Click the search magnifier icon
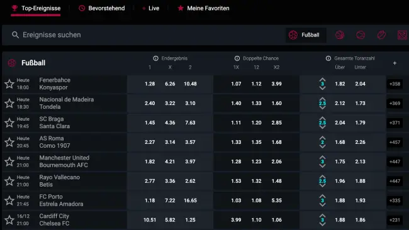 click(x=15, y=35)
